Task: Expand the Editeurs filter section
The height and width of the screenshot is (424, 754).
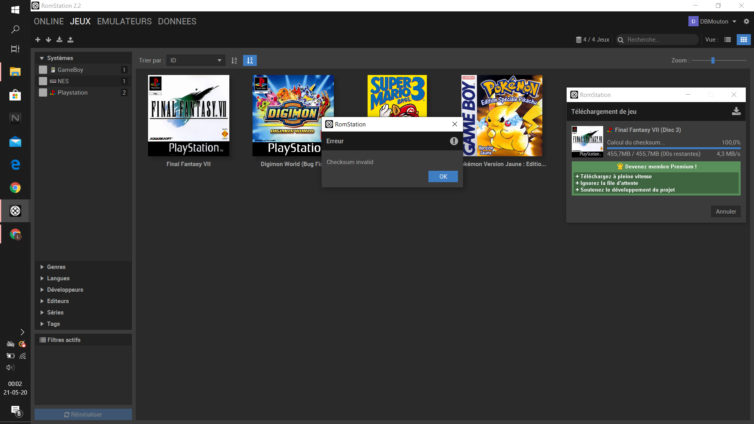Action: click(42, 301)
